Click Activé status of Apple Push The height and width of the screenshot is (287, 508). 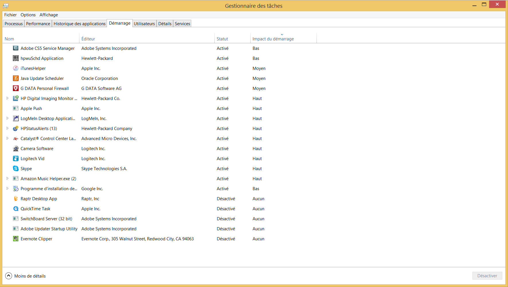222,108
